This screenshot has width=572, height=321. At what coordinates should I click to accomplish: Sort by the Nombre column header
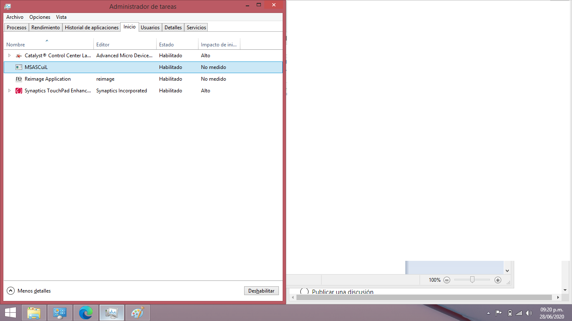[x=49, y=44]
